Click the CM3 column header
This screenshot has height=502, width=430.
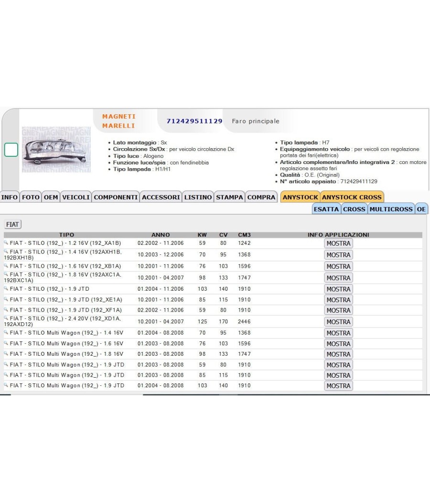click(x=245, y=235)
